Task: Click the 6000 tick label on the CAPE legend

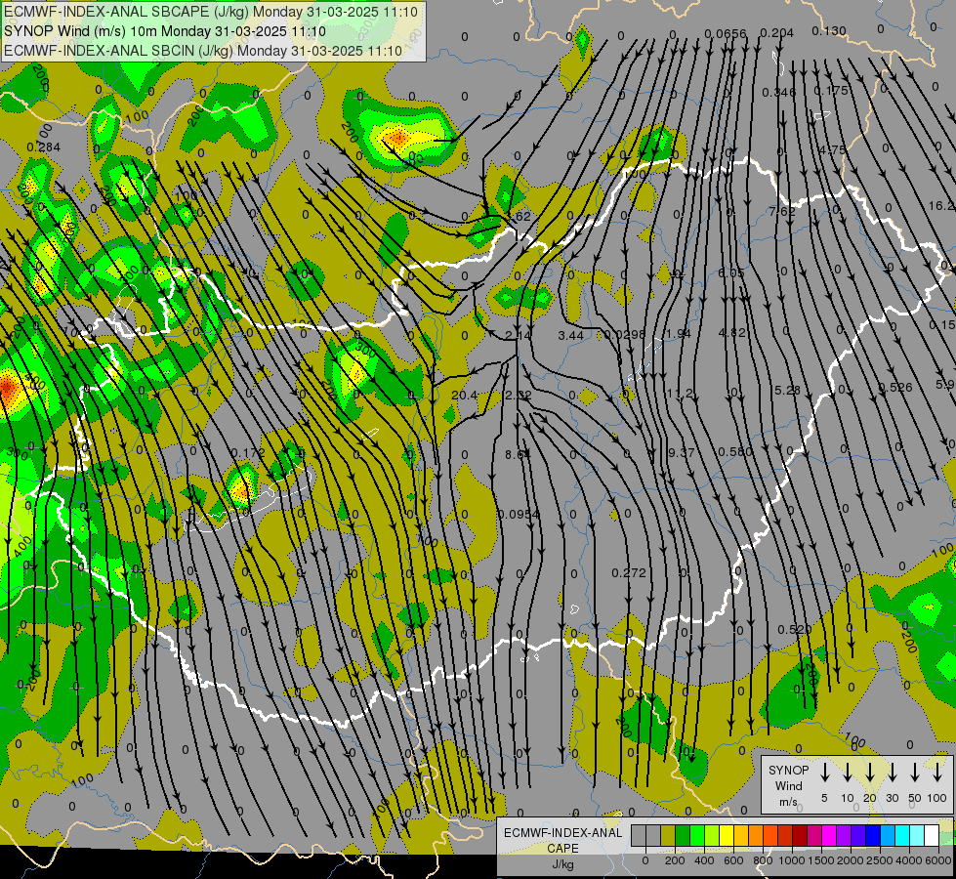Action: coord(937,860)
